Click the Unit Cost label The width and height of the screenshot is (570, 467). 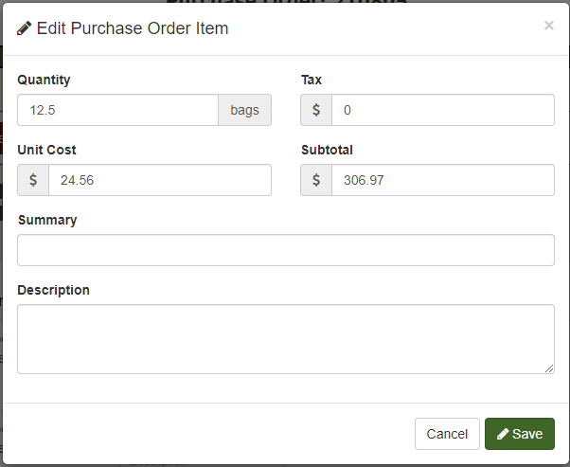pos(46,150)
